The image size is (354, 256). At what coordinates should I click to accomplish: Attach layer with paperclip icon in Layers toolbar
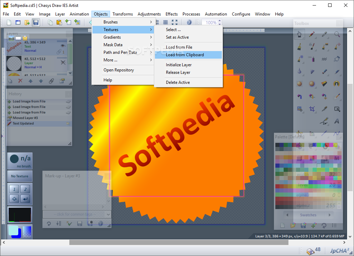[x=51, y=81]
